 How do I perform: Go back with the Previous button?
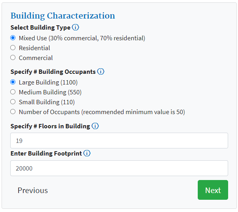click(33, 190)
